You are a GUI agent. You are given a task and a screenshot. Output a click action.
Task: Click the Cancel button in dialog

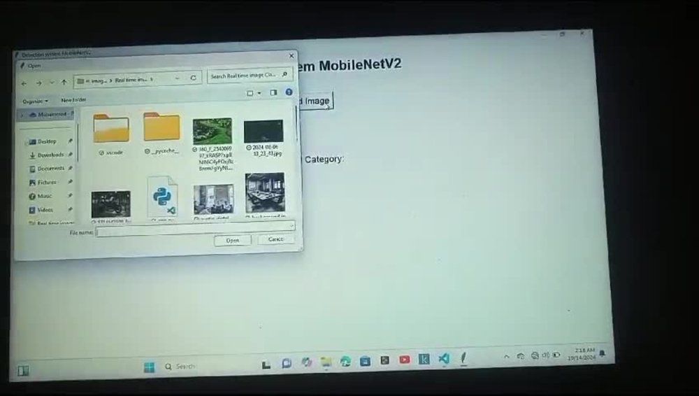point(276,239)
